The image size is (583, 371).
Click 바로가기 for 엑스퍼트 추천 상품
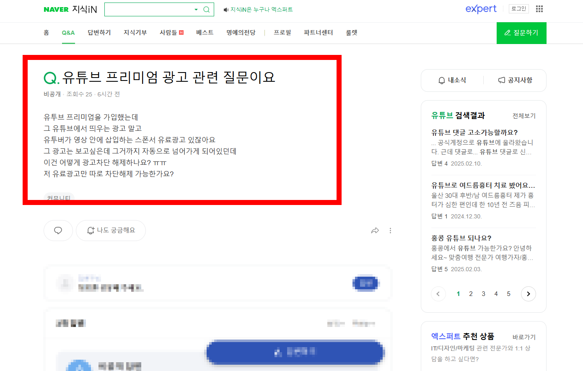click(524, 337)
